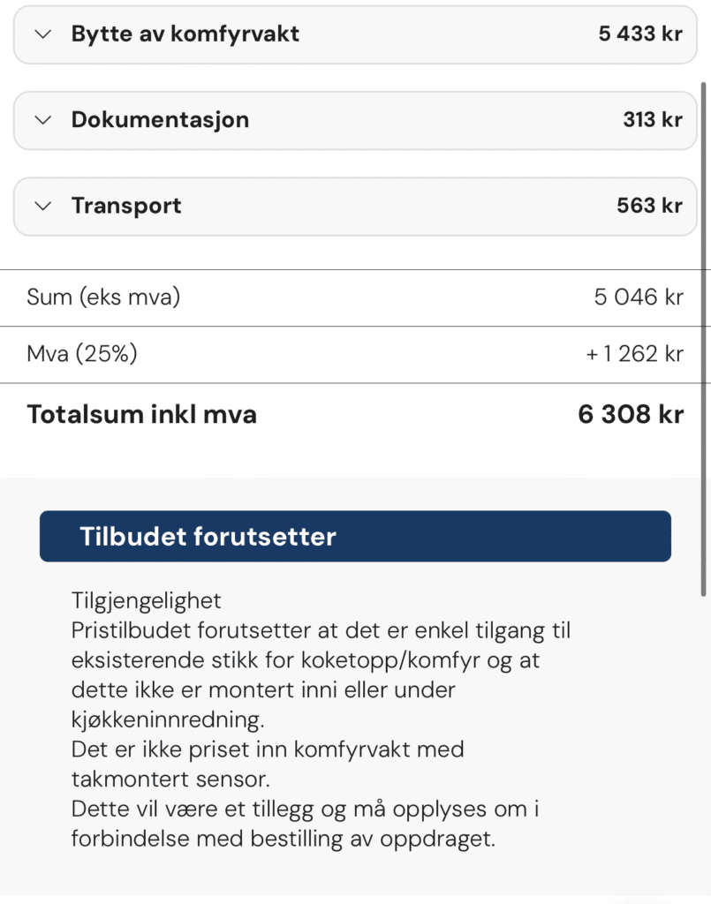This screenshot has width=711, height=904.
Task: Click the Dokumentasjon section label
Action: (160, 120)
